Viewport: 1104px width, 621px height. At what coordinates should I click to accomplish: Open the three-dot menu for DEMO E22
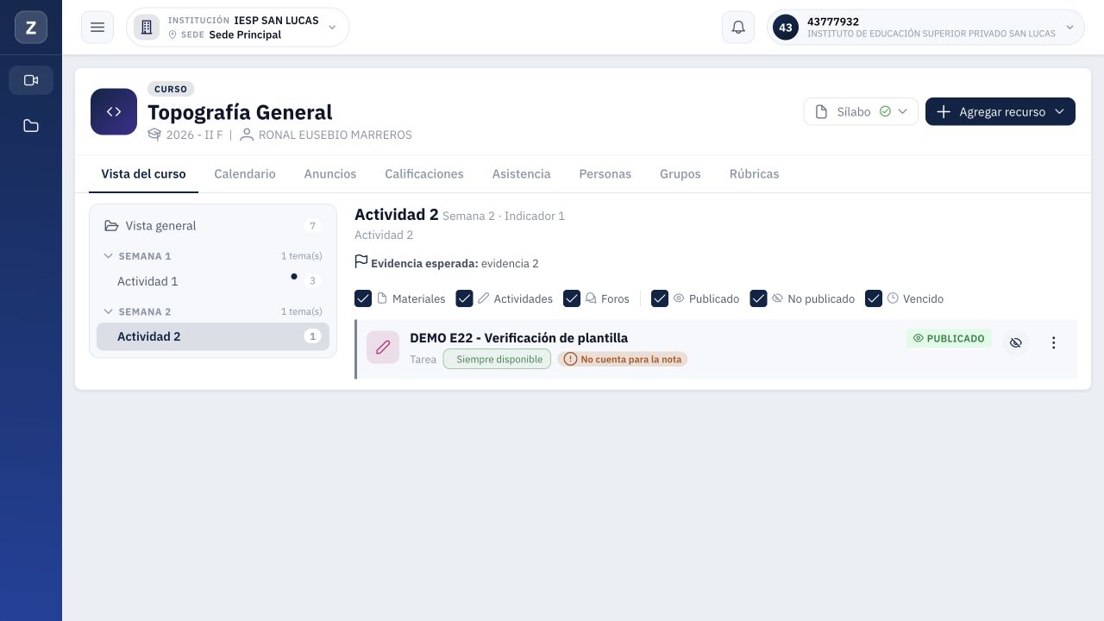(1053, 342)
